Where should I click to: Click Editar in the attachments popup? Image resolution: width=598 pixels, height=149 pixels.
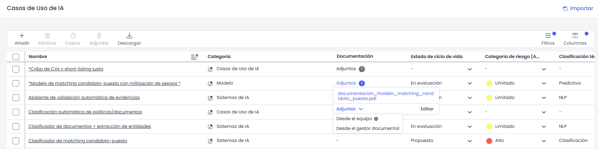tap(427, 109)
